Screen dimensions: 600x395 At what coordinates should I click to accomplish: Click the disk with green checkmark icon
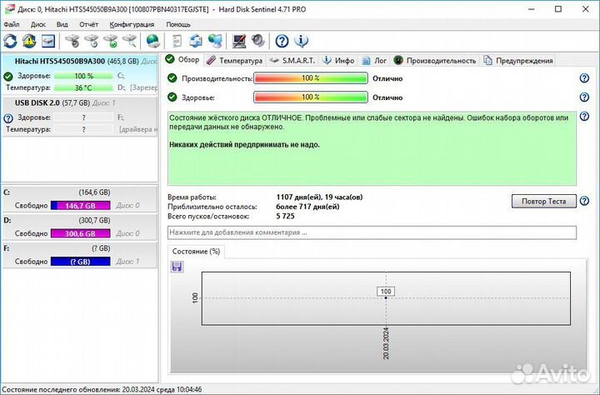pos(111,41)
